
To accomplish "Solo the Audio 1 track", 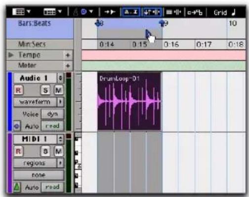I will click(x=45, y=90).
